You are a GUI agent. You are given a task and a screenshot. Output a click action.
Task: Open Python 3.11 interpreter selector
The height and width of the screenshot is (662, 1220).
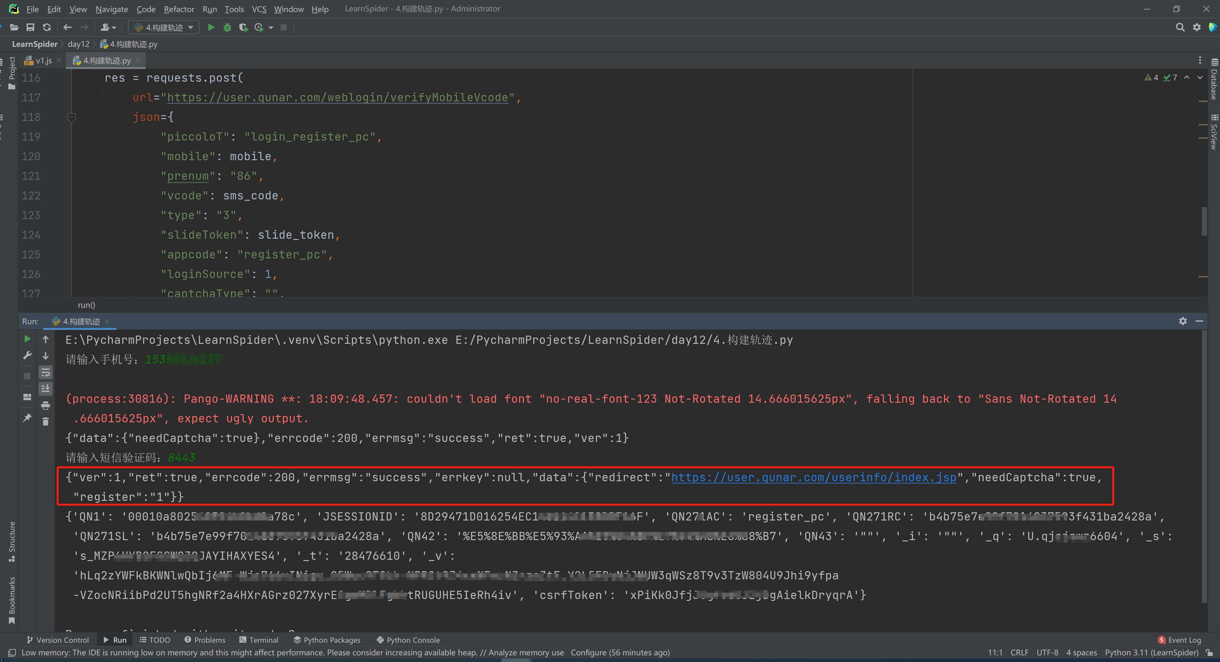pos(1152,653)
